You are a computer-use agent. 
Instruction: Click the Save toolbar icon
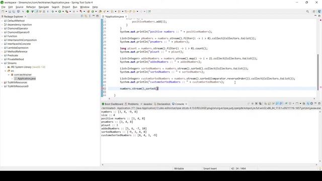click(10, 12)
